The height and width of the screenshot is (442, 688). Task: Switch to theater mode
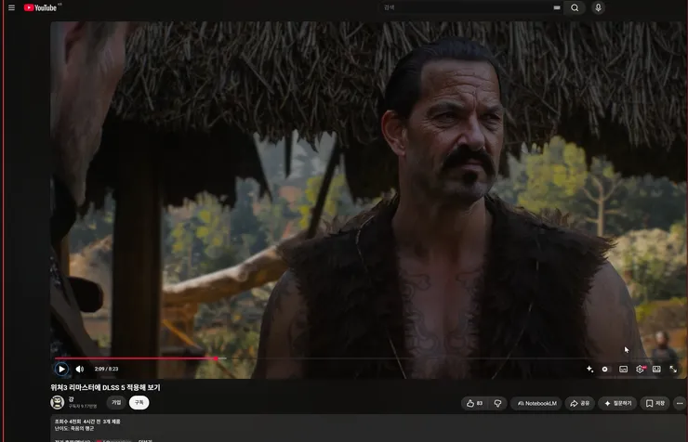pos(656,370)
